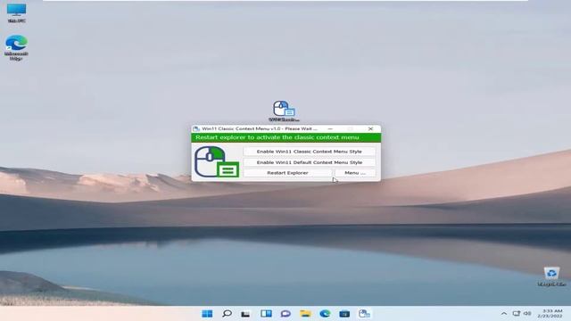Open Task View on the taskbar

coord(246,313)
